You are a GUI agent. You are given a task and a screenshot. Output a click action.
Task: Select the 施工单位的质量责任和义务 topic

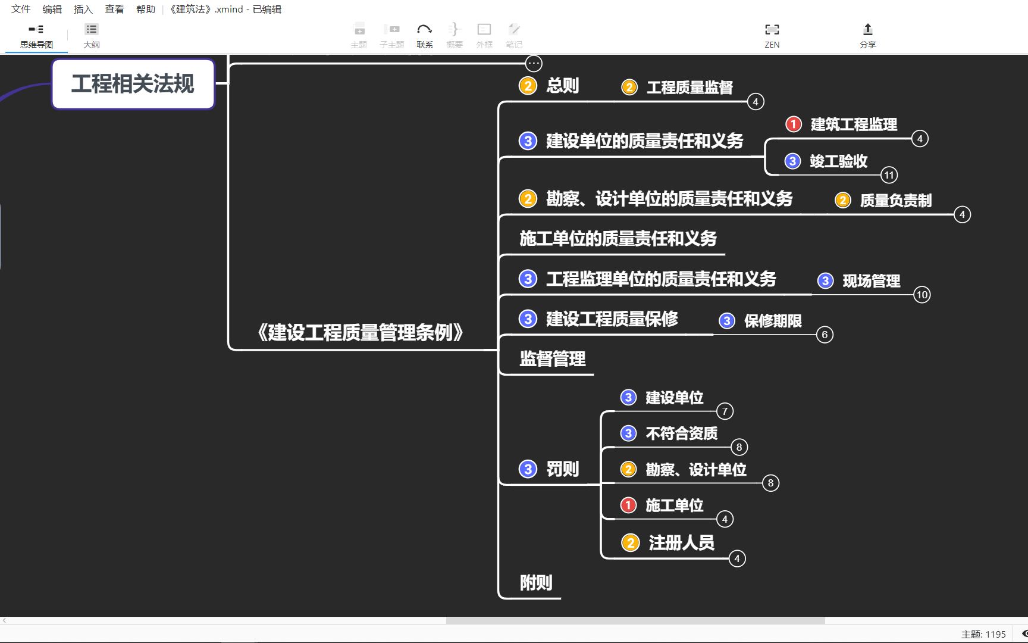coord(618,239)
